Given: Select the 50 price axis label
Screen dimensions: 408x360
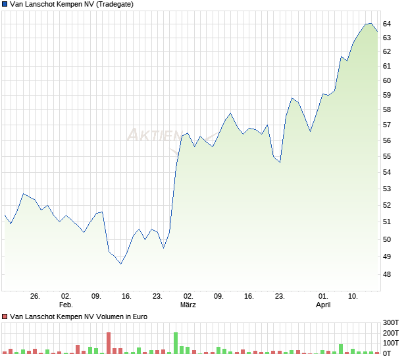Looking at the screenshot, I should pyautogui.click(x=387, y=239).
